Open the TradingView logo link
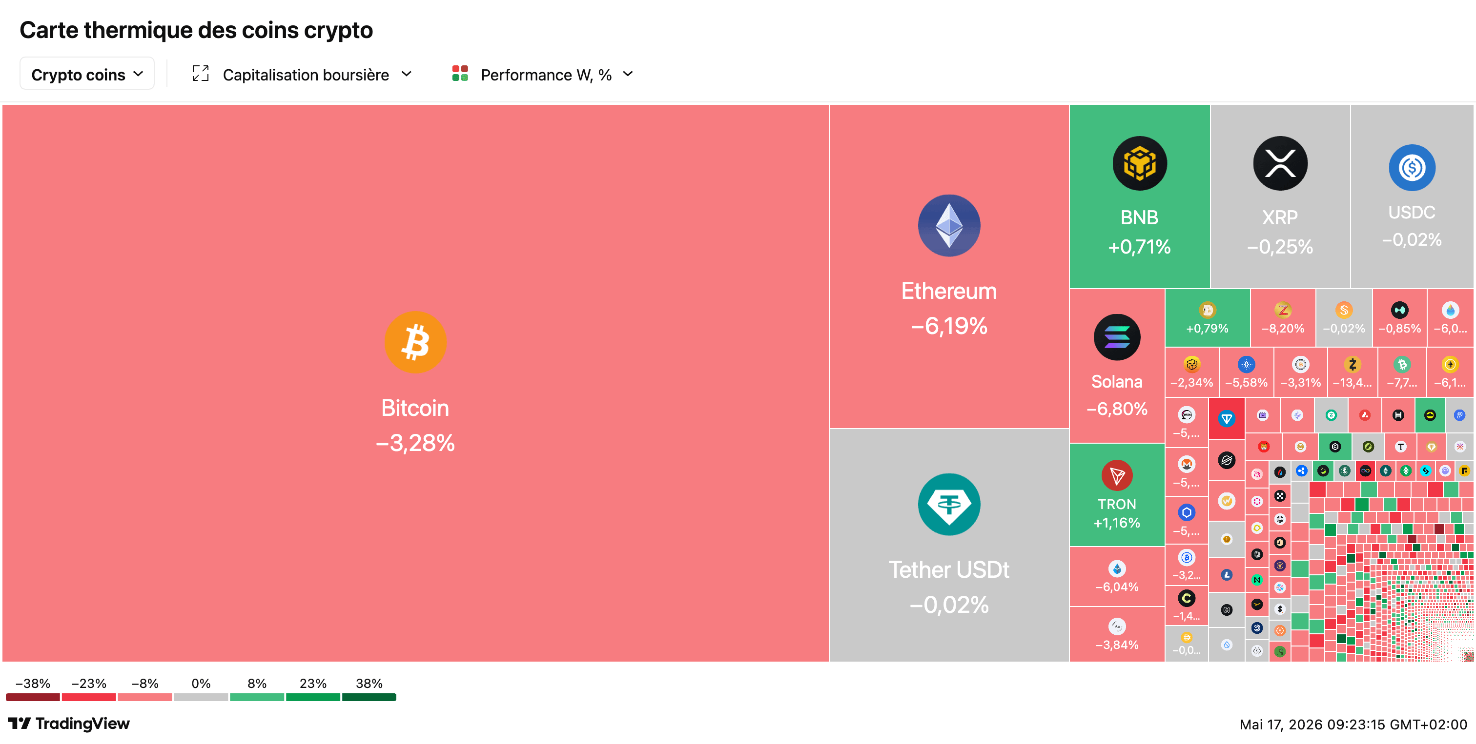This screenshot has width=1476, height=744. coord(69,724)
